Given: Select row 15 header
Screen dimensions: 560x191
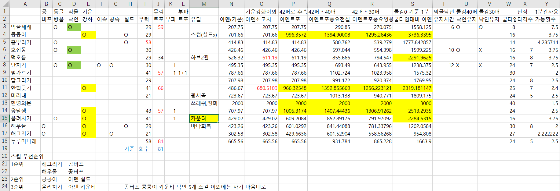Looking at the screenshot, I should point(5,118).
